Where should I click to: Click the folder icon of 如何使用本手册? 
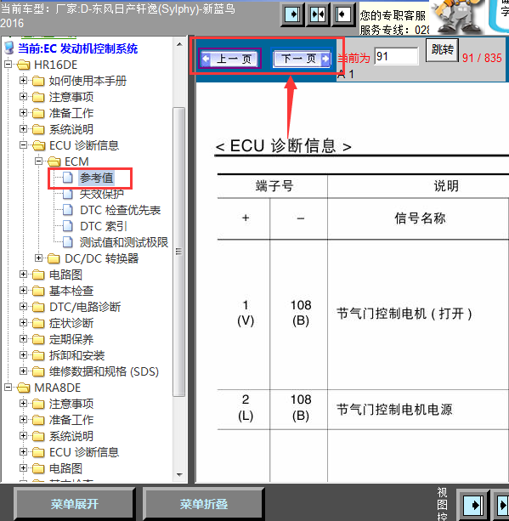[x=38, y=81]
